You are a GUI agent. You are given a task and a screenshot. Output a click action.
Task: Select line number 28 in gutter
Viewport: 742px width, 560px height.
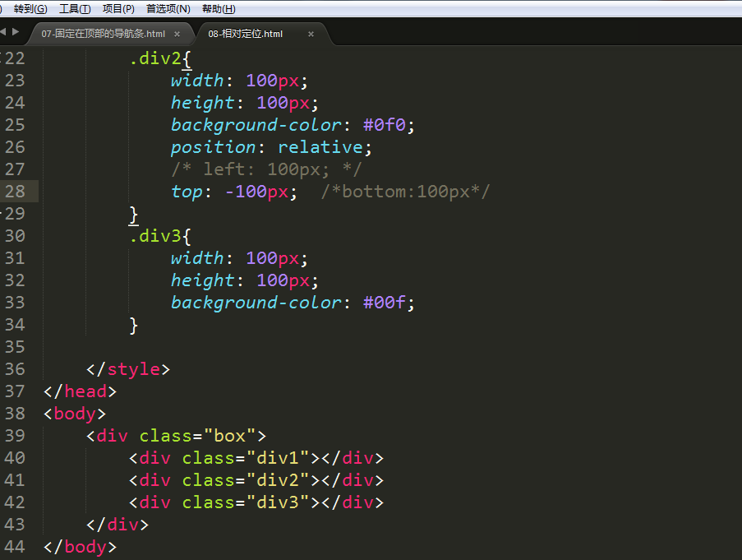tap(15, 192)
